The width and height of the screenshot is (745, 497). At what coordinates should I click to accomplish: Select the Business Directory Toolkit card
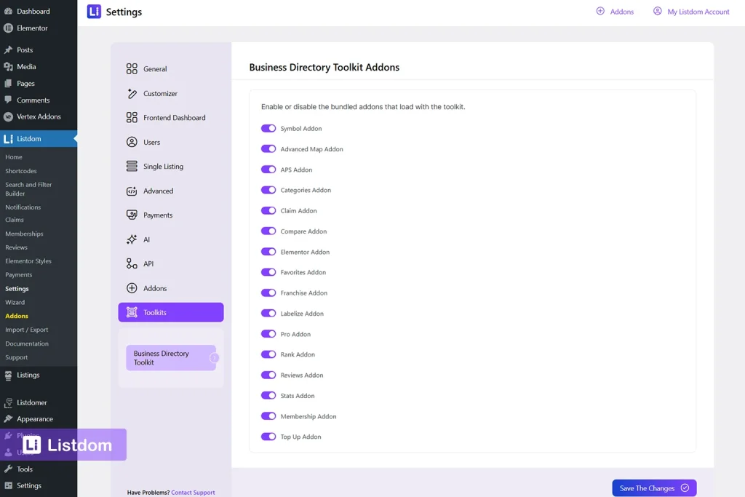tap(170, 357)
